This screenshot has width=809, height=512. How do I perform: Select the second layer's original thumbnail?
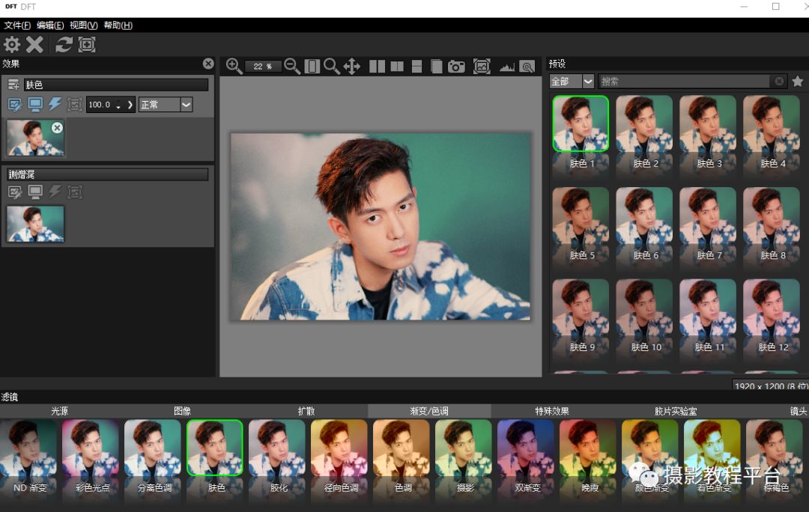[35, 224]
